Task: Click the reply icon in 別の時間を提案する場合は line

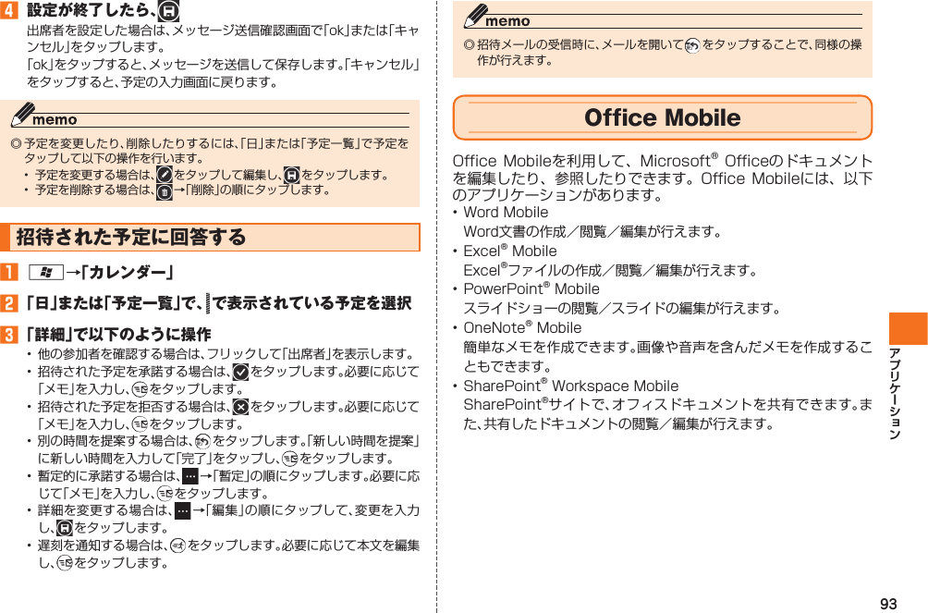Action: 203,441
